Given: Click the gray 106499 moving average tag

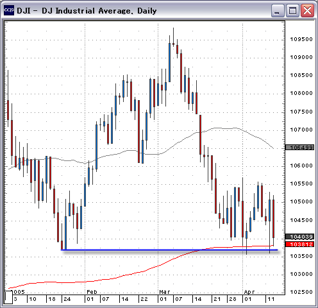Looking at the screenshot, I should pyautogui.click(x=300, y=148).
